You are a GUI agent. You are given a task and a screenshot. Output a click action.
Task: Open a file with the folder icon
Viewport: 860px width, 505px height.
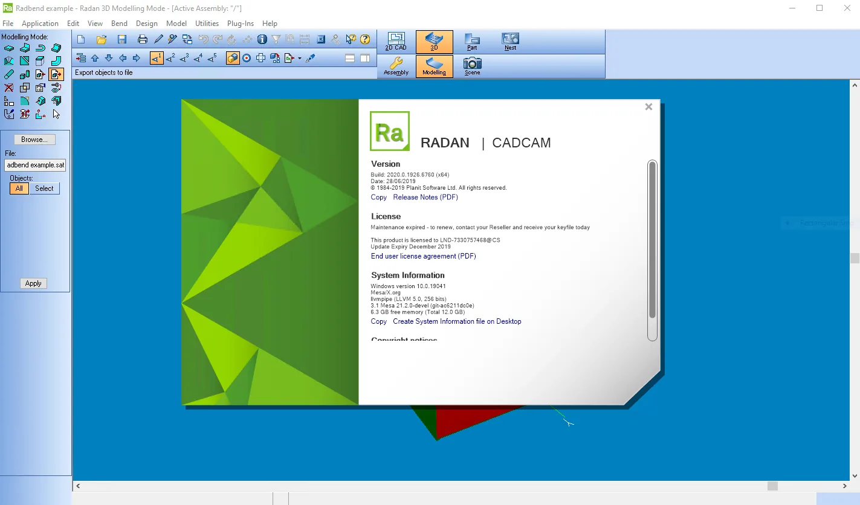coord(102,39)
